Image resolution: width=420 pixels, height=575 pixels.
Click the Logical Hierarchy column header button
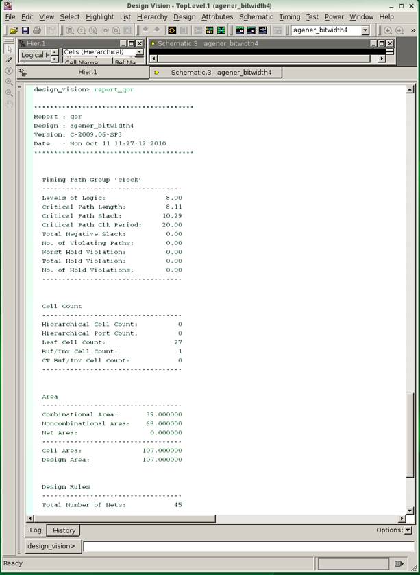click(34, 55)
